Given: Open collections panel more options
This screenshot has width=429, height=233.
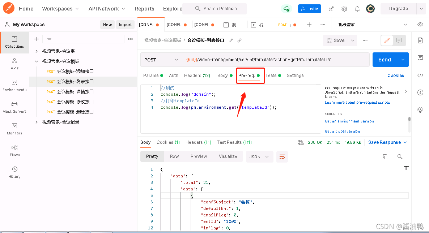Looking at the screenshot, I should coord(130,39).
